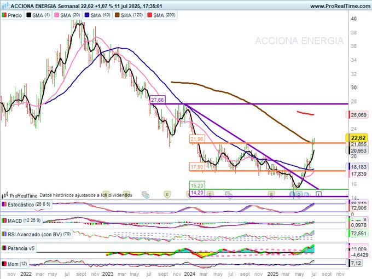The height and width of the screenshot is (279, 372).
Task: Click the Paranoia v5 indicator icon
Action: tap(4, 248)
